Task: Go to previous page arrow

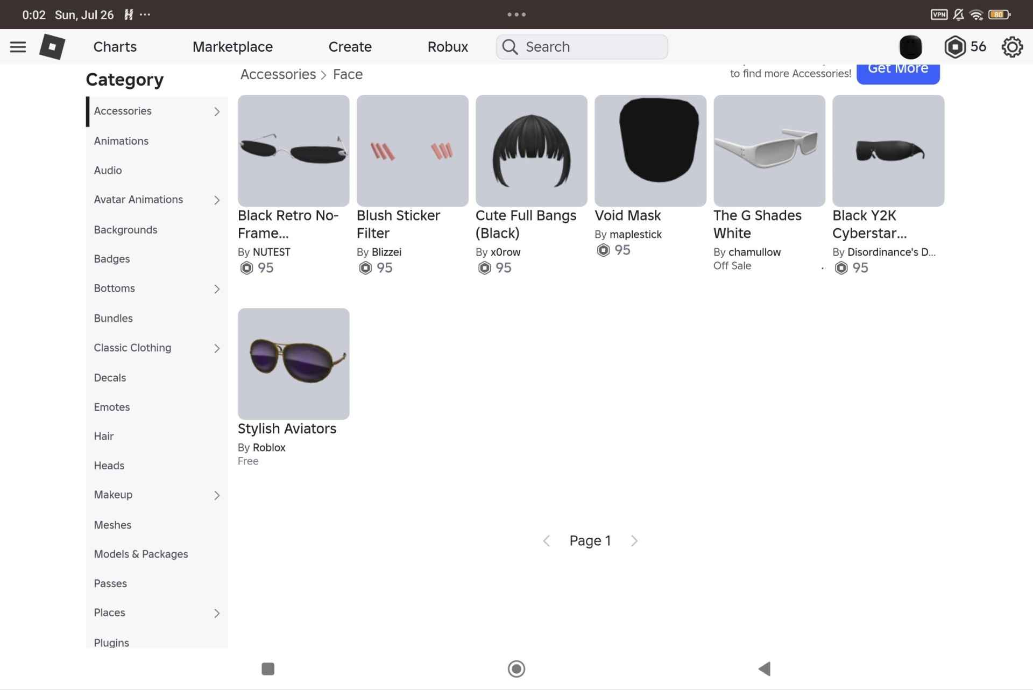Action: tap(547, 540)
